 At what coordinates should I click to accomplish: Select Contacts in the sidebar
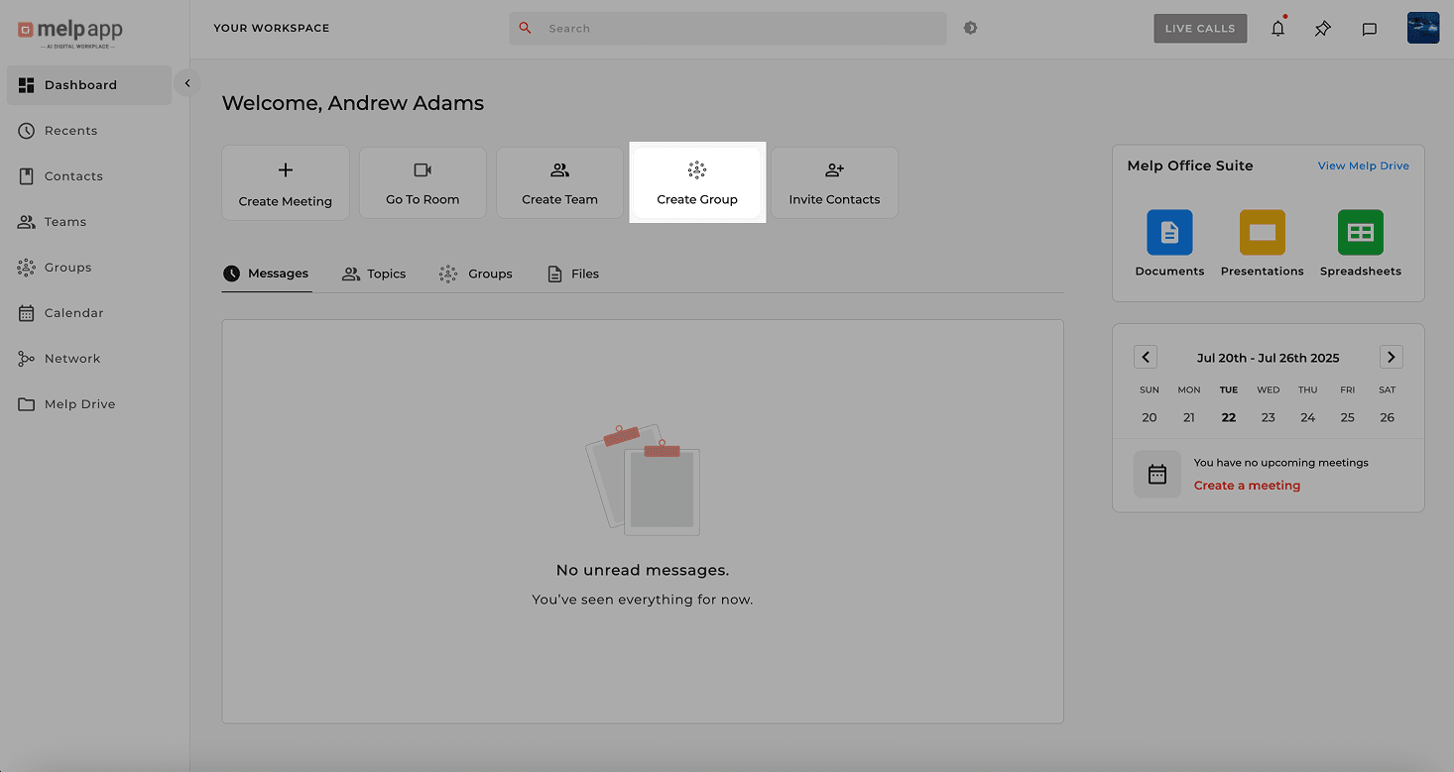pos(72,175)
